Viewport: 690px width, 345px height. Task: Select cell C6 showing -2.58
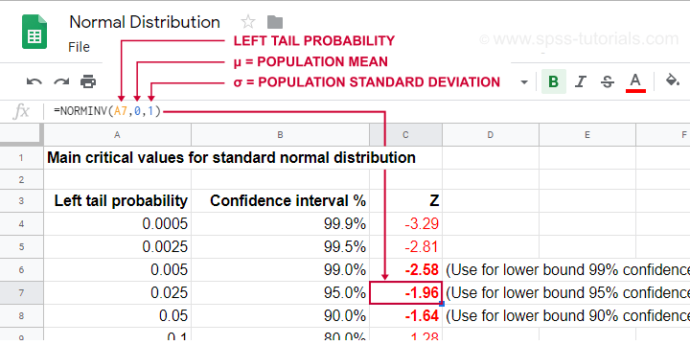pos(405,269)
